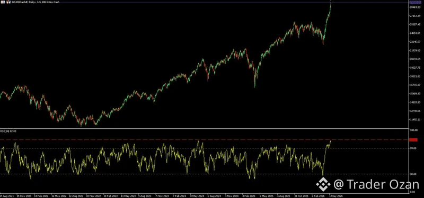Image resolution: width=424 pixels, height=198 pixels.
Task: Click the 27163.39 price axis label
Action: click(415, 16)
